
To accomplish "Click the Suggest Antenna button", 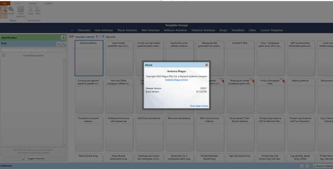I will click(33, 158).
